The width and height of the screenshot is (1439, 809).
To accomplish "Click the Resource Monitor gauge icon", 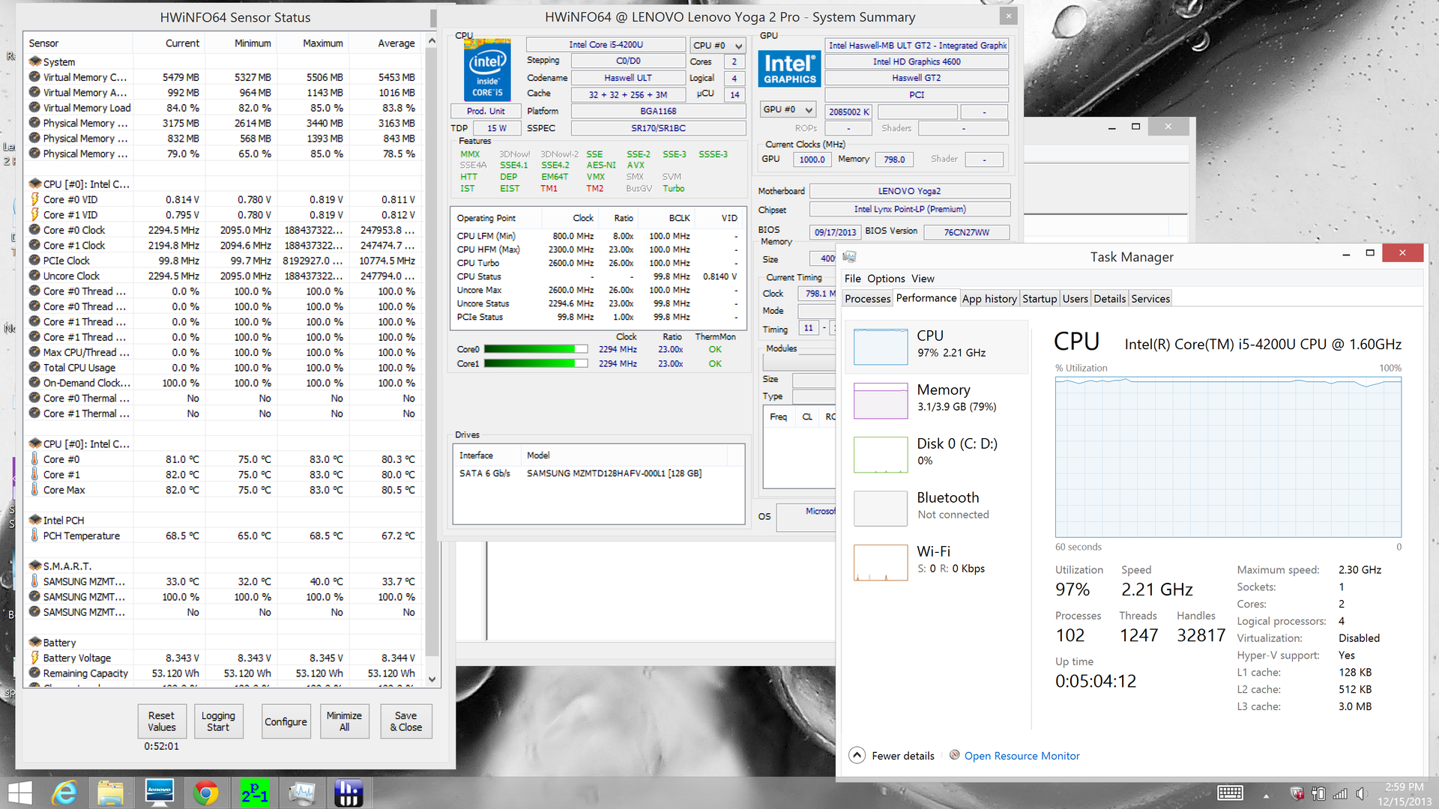I will pyautogui.click(x=954, y=755).
